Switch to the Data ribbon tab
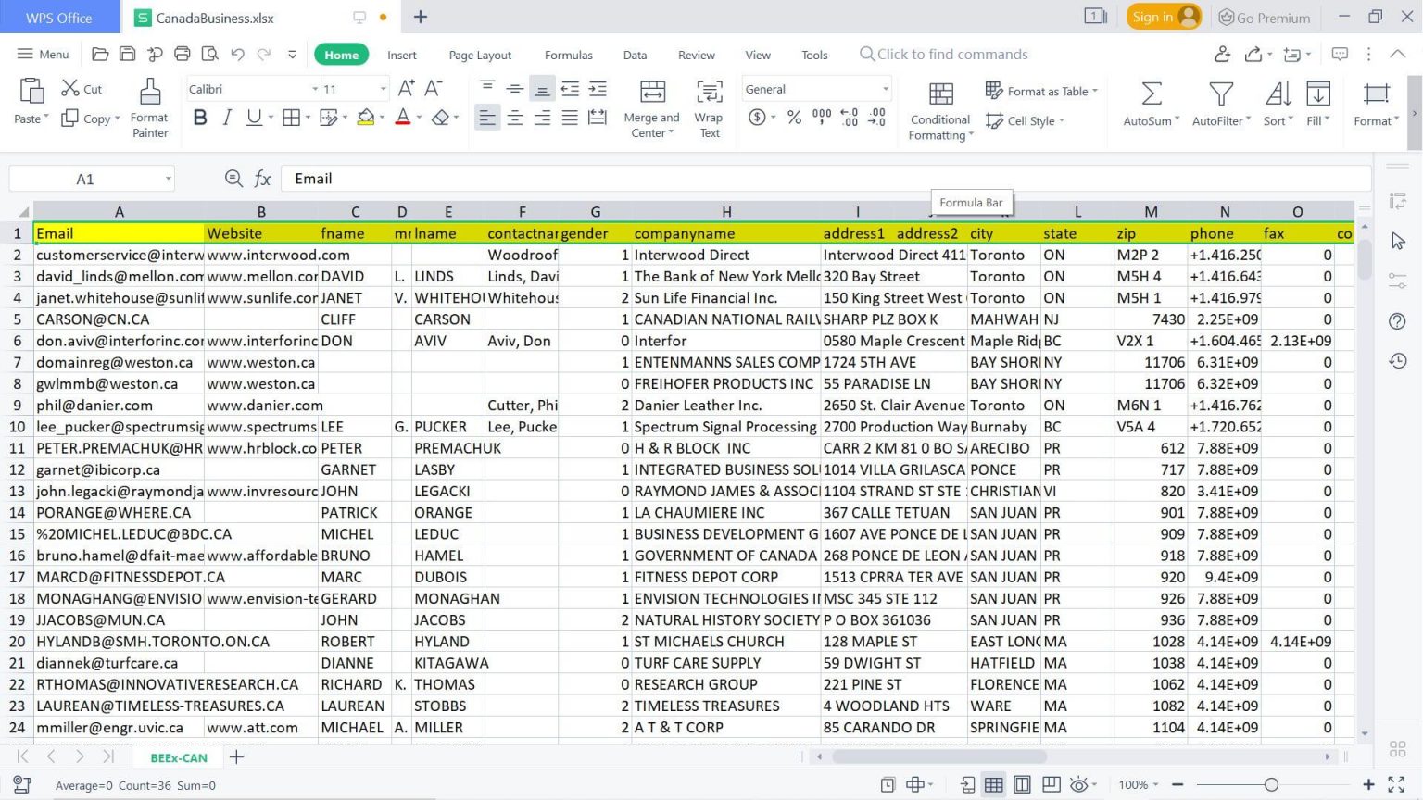This screenshot has width=1423, height=800. (635, 55)
